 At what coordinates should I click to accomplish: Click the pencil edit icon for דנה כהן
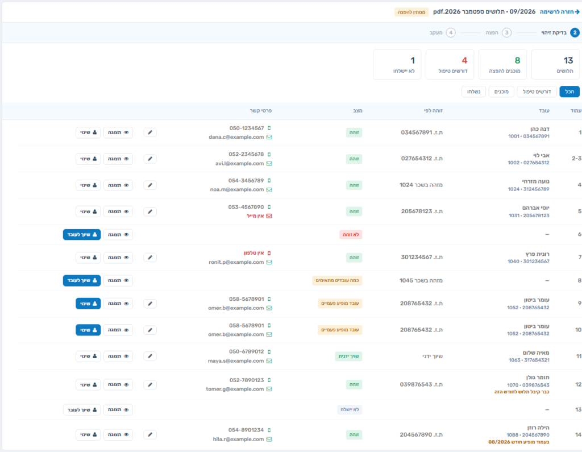[150, 132]
